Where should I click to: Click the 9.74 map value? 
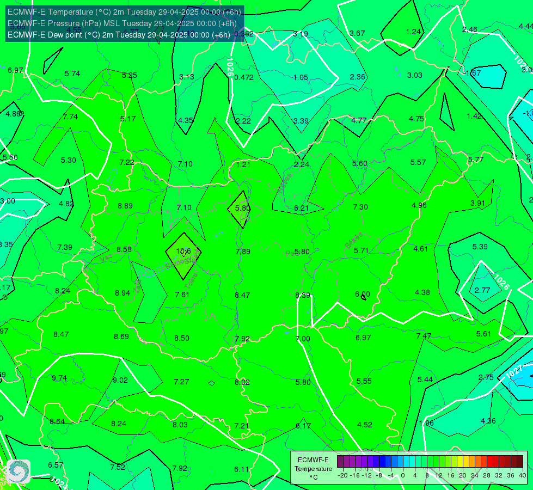coord(59,378)
